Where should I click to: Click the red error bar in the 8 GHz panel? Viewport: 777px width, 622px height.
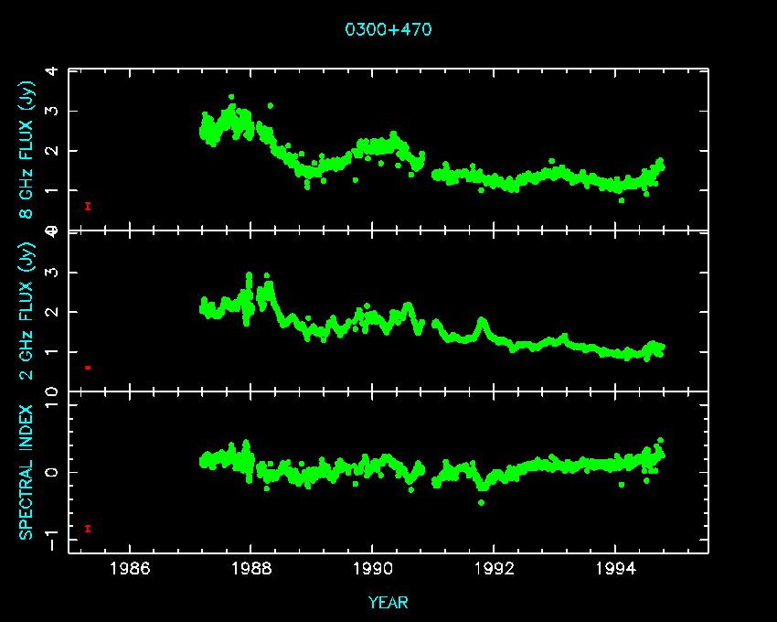[88, 206]
